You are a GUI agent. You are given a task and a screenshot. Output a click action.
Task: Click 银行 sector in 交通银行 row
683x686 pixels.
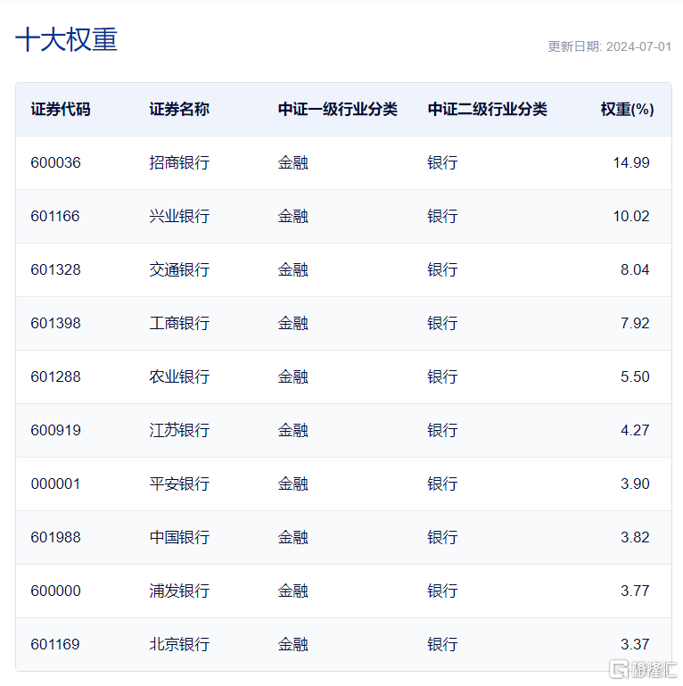pos(442,270)
